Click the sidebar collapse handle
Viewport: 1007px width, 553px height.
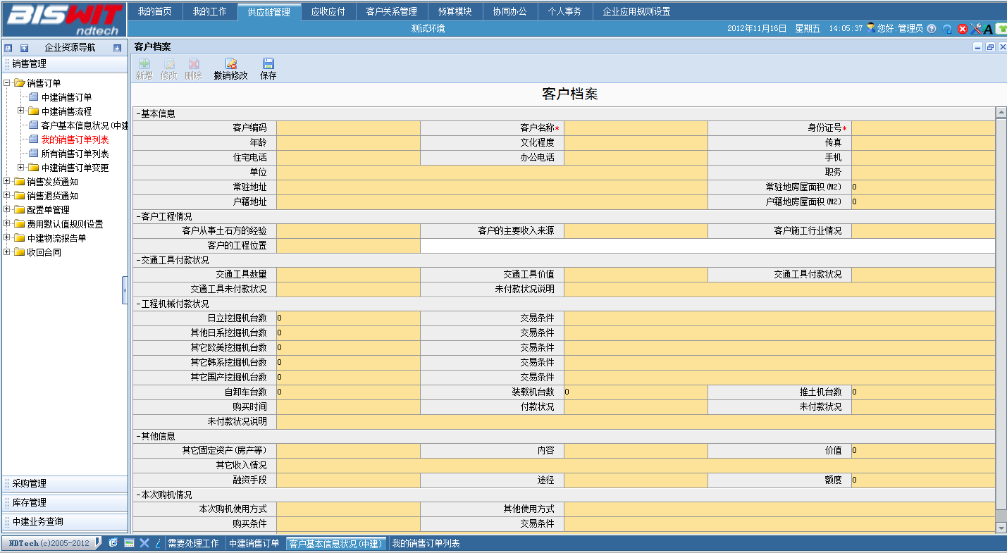coord(125,290)
